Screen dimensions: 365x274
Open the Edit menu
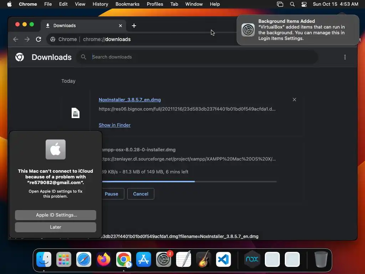63,4
